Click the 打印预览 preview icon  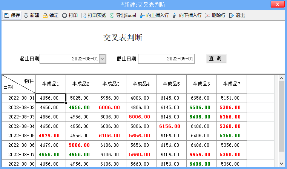point(84,15)
